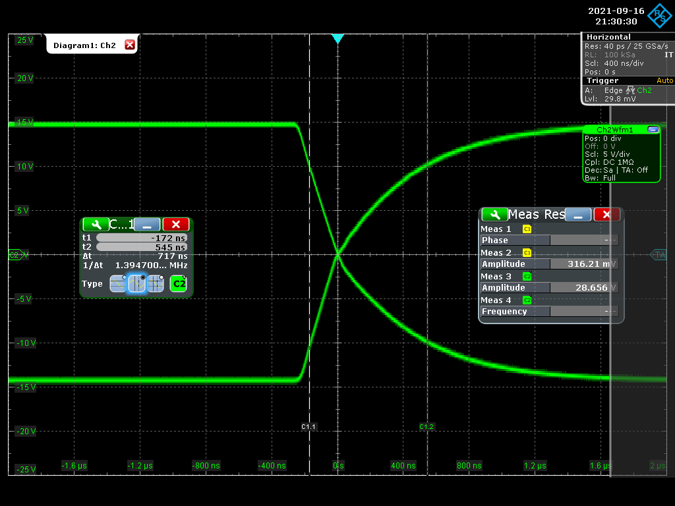
Task: Click the Meas 4 label
Action: [x=496, y=300]
